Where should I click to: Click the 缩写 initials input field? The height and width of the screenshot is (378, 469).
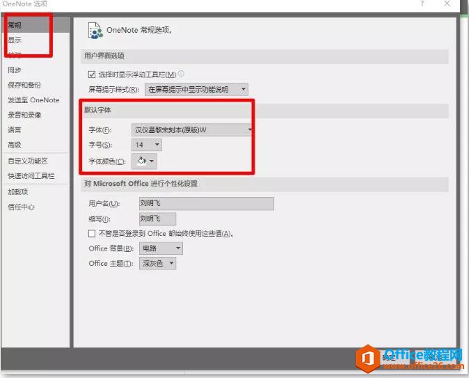tap(157, 219)
